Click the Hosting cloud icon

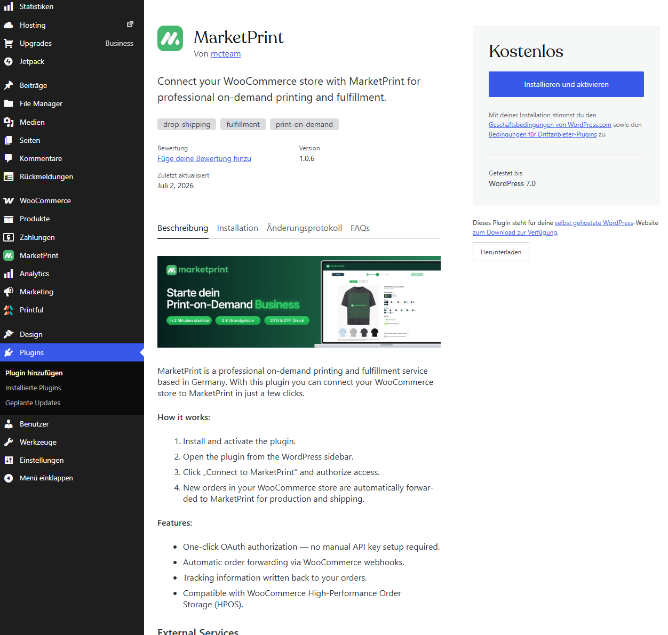point(9,25)
